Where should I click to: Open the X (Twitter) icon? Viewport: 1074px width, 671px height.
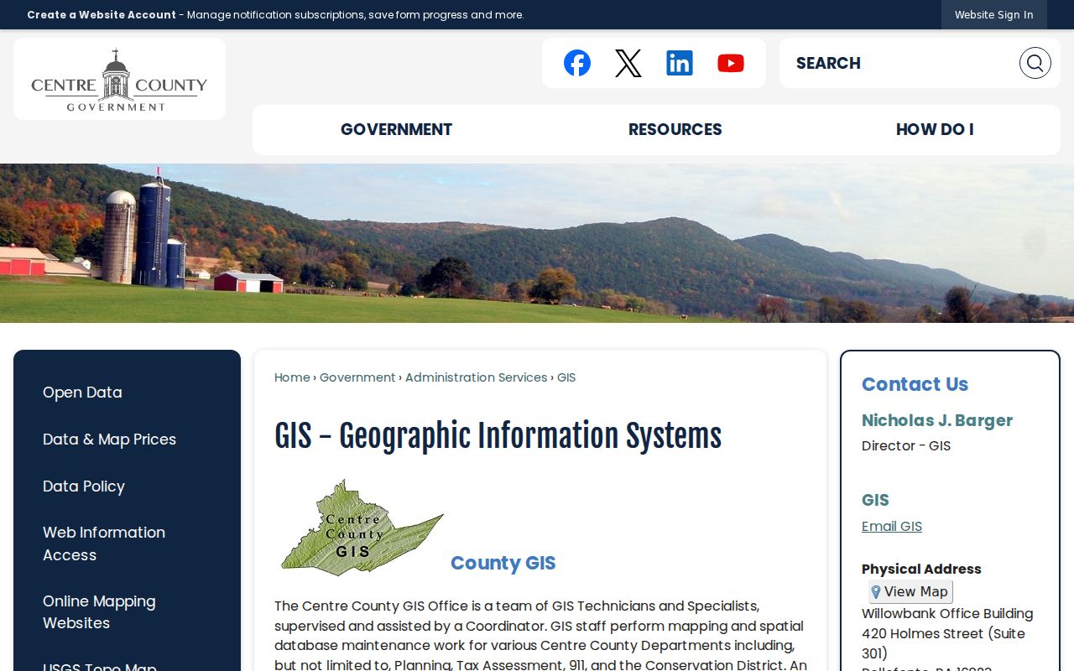click(628, 63)
